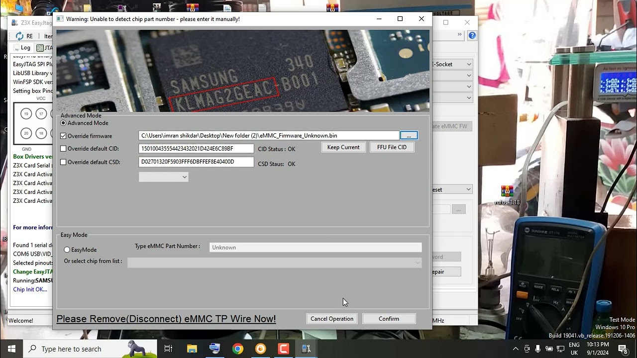637x358 pixels.
Task: Open the empty dropdown below the CSD field
Action: (163, 177)
